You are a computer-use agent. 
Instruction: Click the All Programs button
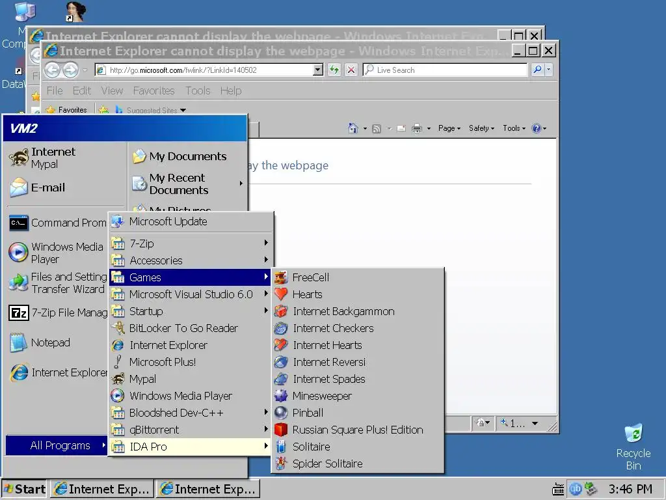click(x=57, y=445)
